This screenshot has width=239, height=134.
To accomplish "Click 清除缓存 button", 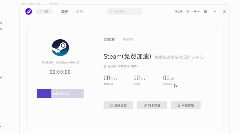I will pos(118,105).
